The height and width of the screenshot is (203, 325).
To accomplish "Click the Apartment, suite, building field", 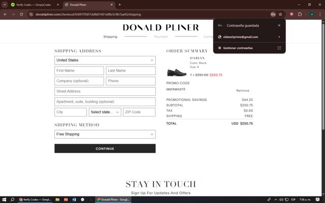I will pos(105,101).
